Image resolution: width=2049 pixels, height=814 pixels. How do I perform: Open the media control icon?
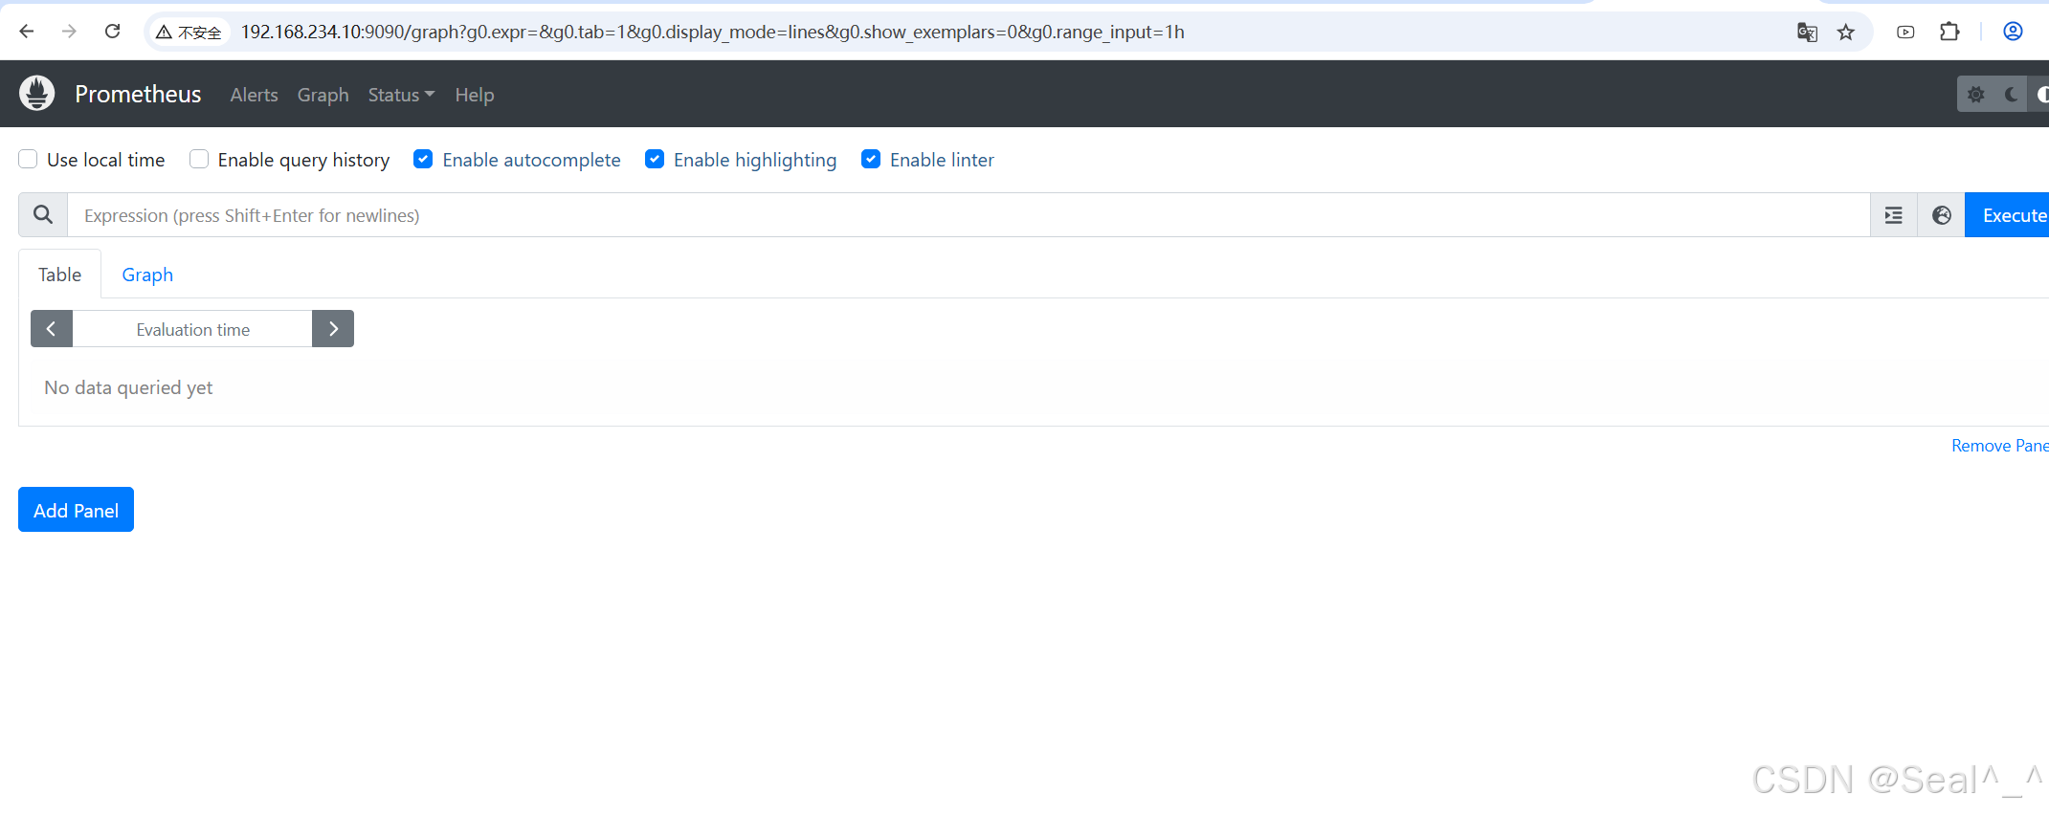click(1905, 33)
